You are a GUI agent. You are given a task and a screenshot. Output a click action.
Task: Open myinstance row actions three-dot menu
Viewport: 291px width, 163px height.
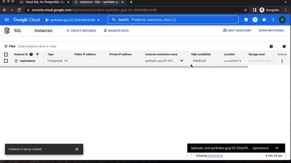pyautogui.click(x=282, y=61)
